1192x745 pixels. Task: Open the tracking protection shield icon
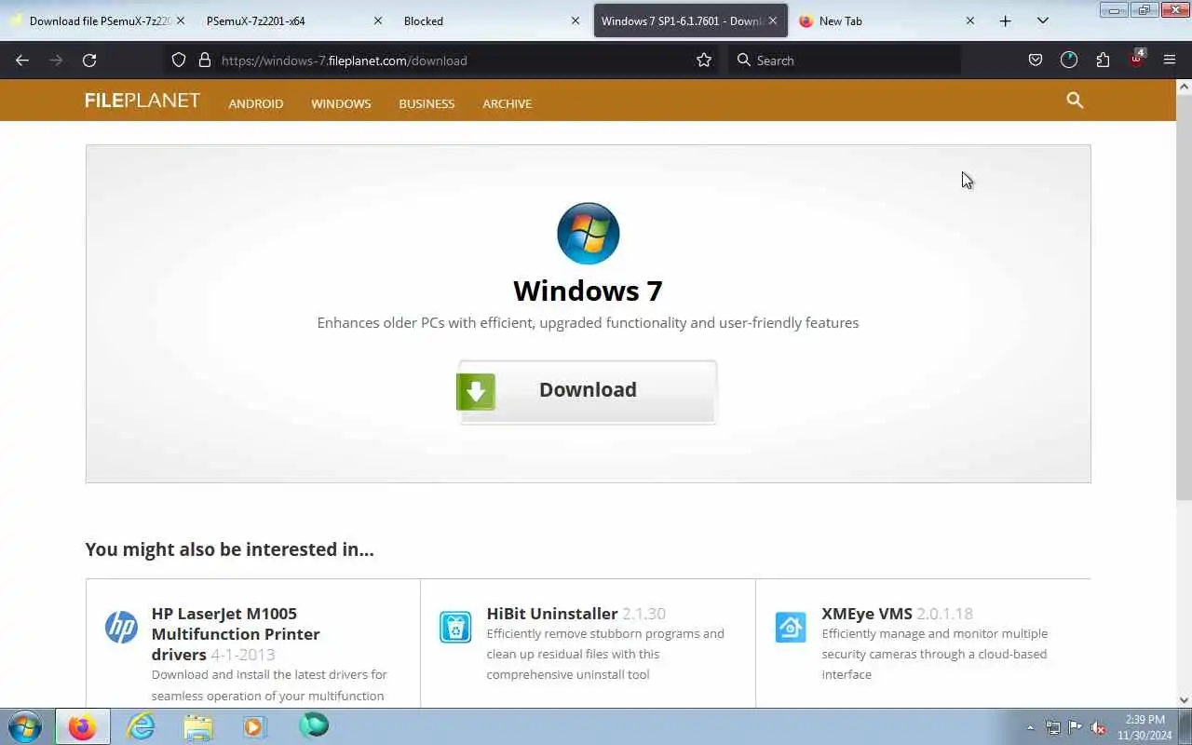pos(179,61)
